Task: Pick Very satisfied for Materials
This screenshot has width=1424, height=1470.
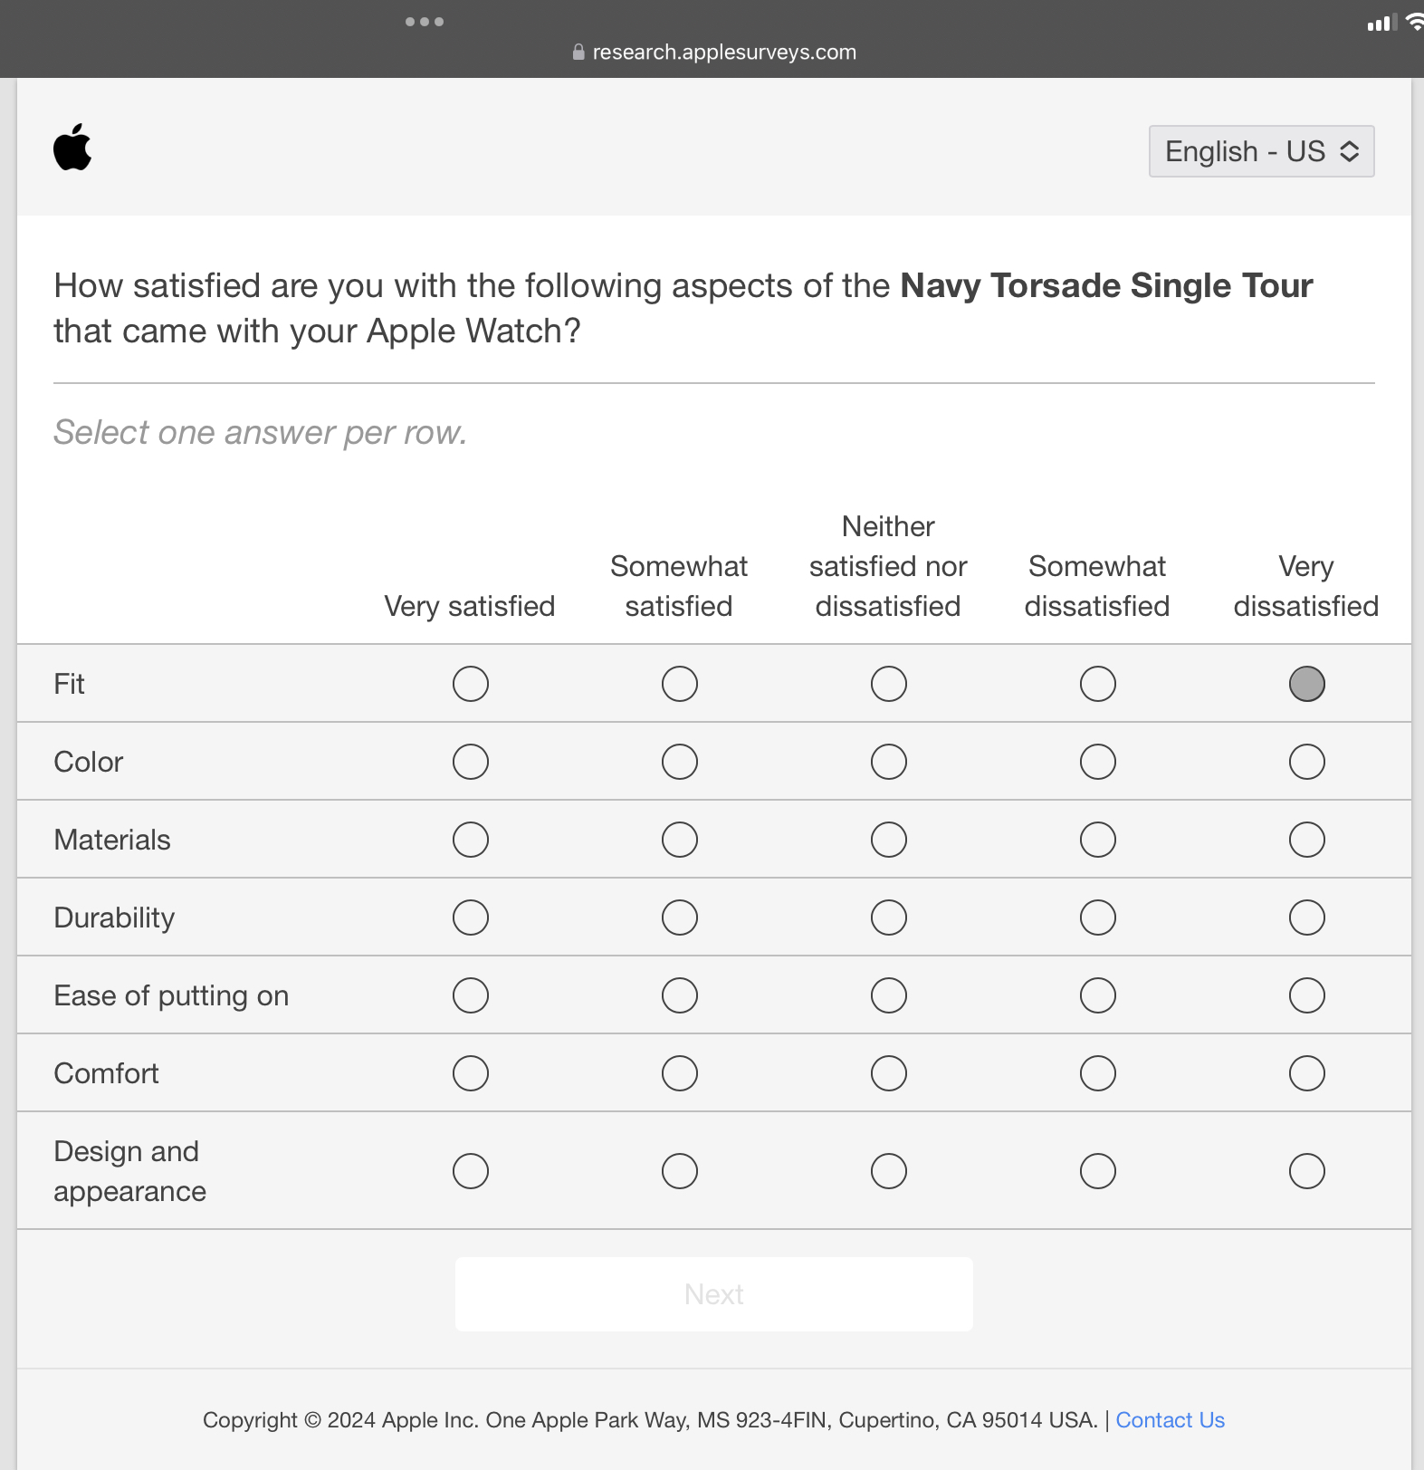Action: (x=471, y=840)
